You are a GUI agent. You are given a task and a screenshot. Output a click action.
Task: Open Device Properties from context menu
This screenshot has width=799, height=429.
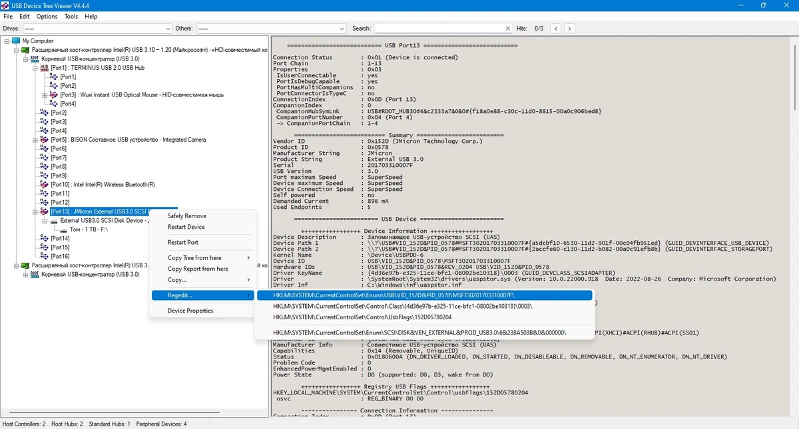pos(202,311)
